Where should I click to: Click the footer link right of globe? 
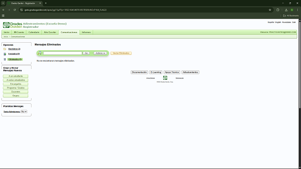[x=180, y=78]
